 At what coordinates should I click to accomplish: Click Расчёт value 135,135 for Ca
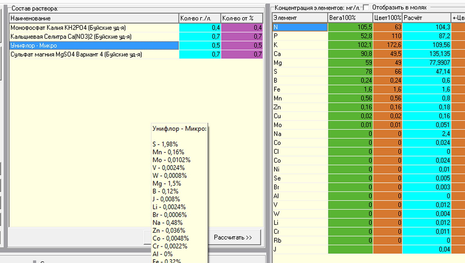pyautogui.click(x=427, y=54)
